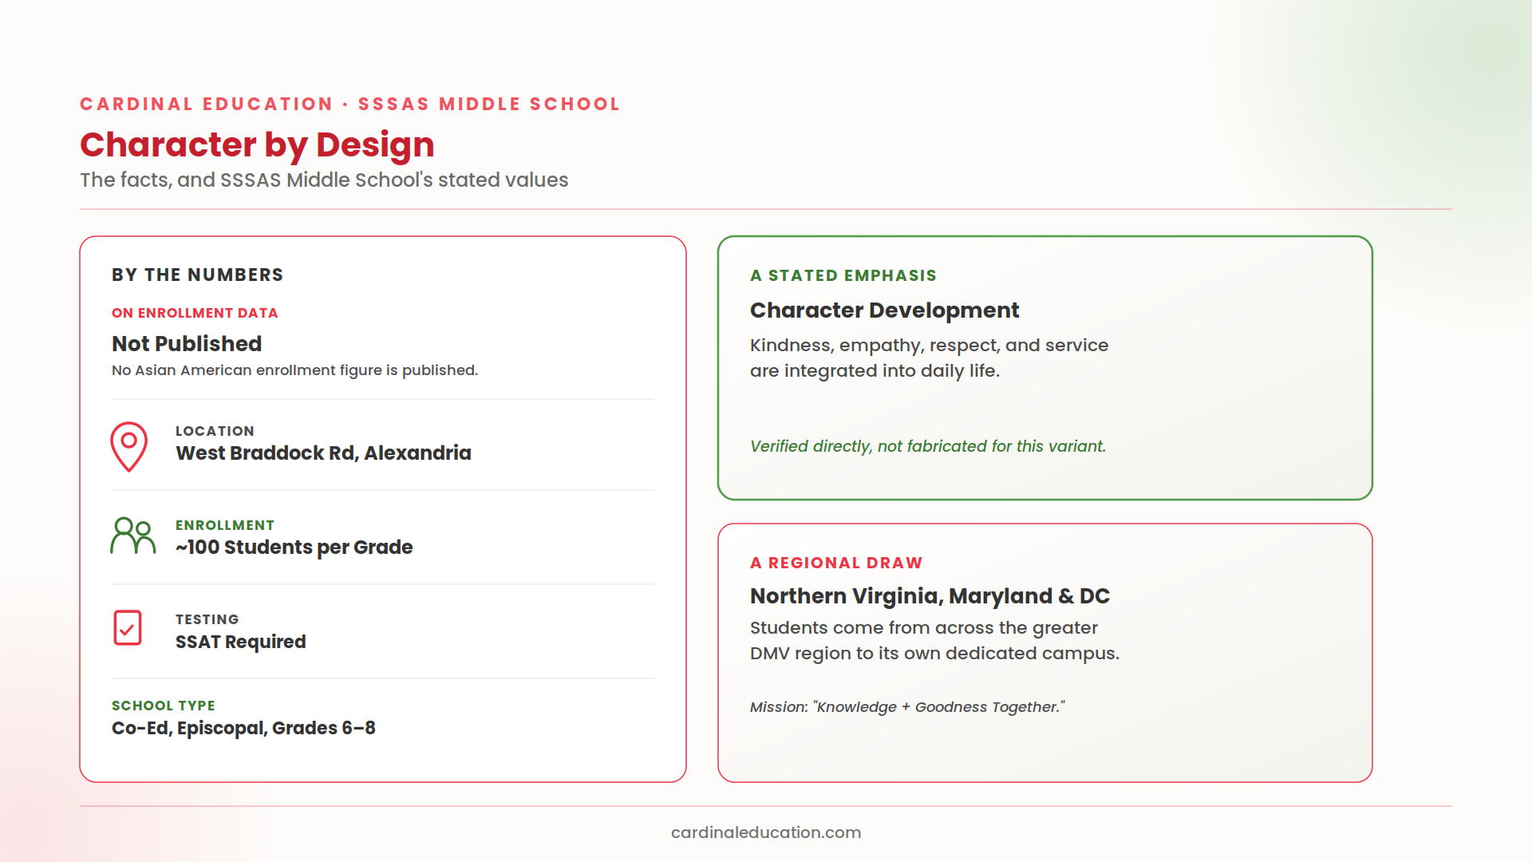This screenshot has width=1532, height=862.
Task: Select 'West Braddock Rd, Alexandria' text
Action: coord(323,453)
